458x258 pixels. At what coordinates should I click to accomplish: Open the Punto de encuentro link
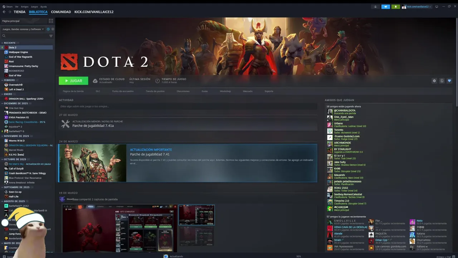pyautogui.click(x=123, y=91)
